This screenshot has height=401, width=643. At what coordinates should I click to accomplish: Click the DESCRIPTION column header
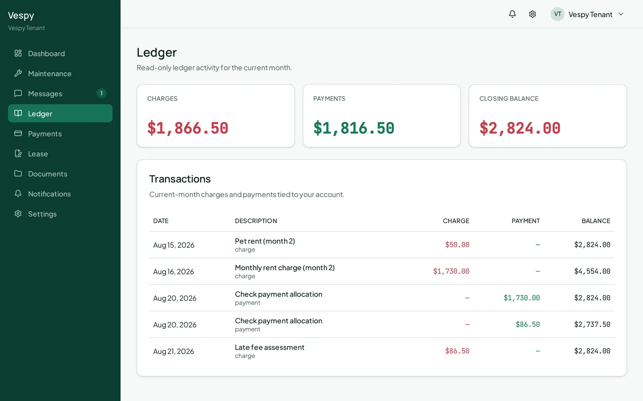(x=256, y=221)
